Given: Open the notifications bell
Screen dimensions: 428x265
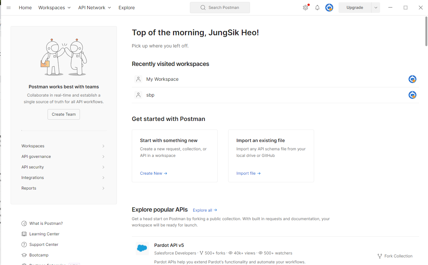Looking at the screenshot, I should (317, 8).
